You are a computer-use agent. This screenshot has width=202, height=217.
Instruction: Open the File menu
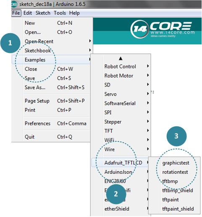coord(16,13)
